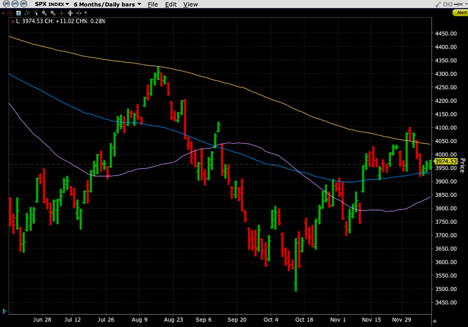Screen dimensions: 468x327
Task: Click the vertical Price axis label
Action: (x=462, y=165)
